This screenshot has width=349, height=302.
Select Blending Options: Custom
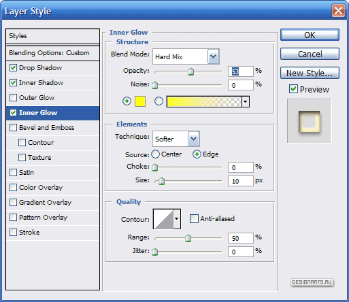tap(52, 53)
